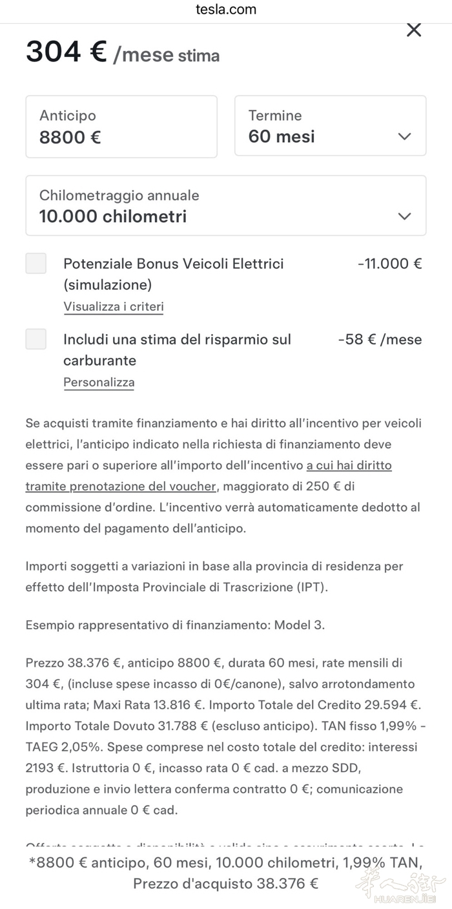Enable the fuel savings estimate checkbox
The height and width of the screenshot is (909, 452).
click(x=36, y=339)
